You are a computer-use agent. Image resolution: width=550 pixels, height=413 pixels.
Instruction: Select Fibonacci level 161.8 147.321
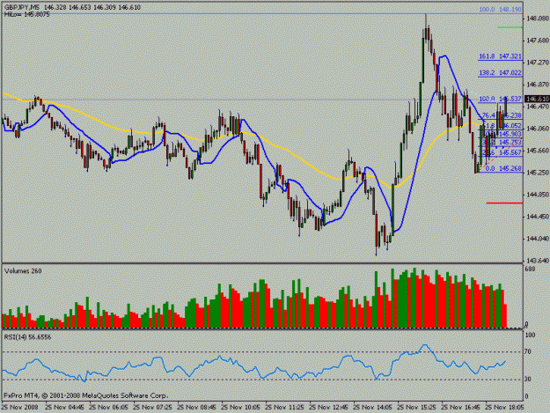pyautogui.click(x=500, y=56)
